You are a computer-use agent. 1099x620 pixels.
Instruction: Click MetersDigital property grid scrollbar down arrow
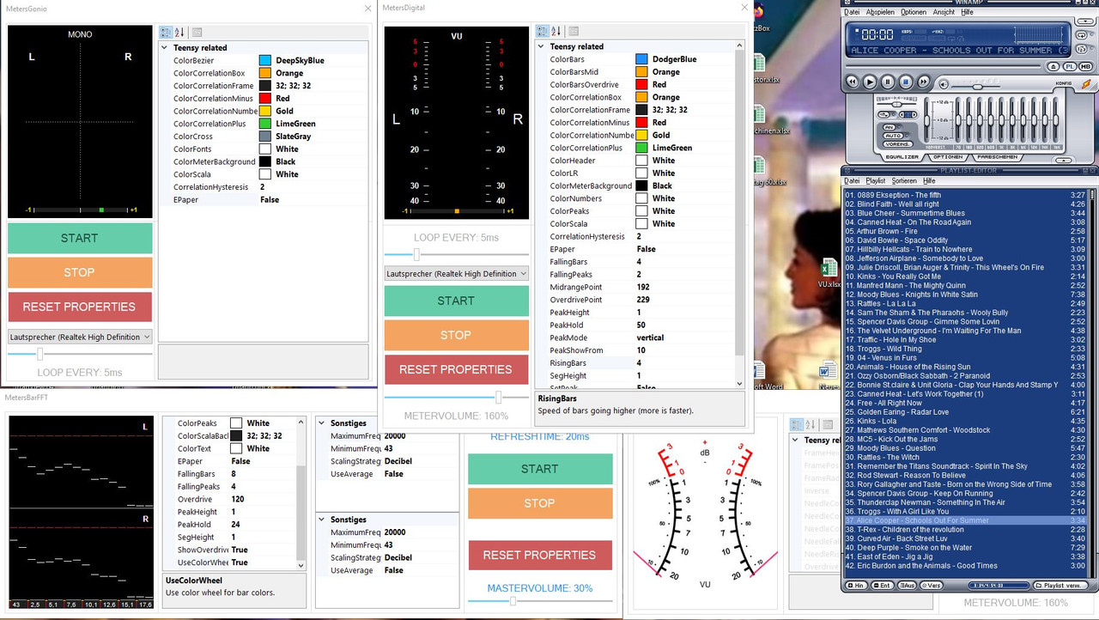[740, 384]
